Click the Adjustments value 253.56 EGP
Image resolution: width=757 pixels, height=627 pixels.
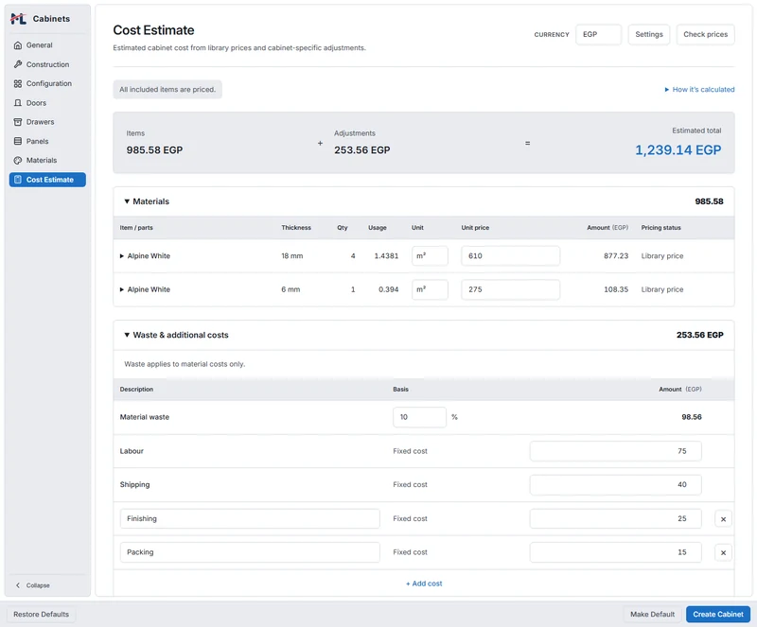pyautogui.click(x=362, y=150)
